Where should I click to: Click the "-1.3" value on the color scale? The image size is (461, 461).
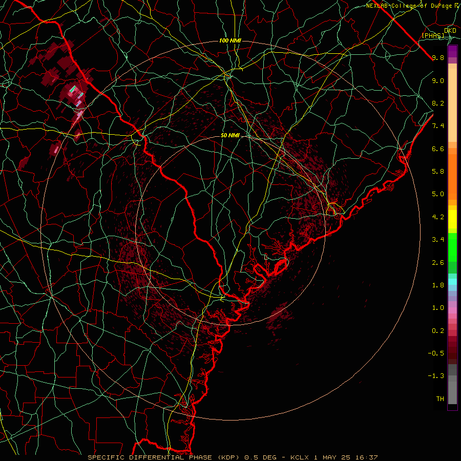[436, 376]
